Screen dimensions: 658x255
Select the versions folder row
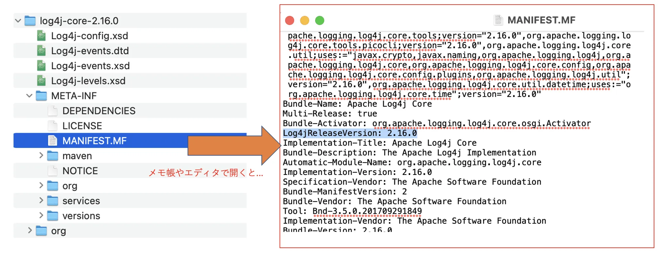[x=130, y=216]
